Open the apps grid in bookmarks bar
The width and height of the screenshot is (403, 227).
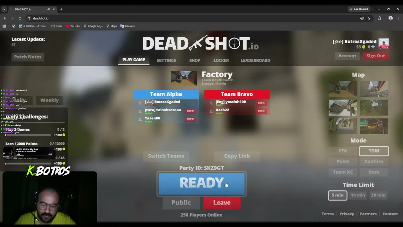[x=4, y=26]
